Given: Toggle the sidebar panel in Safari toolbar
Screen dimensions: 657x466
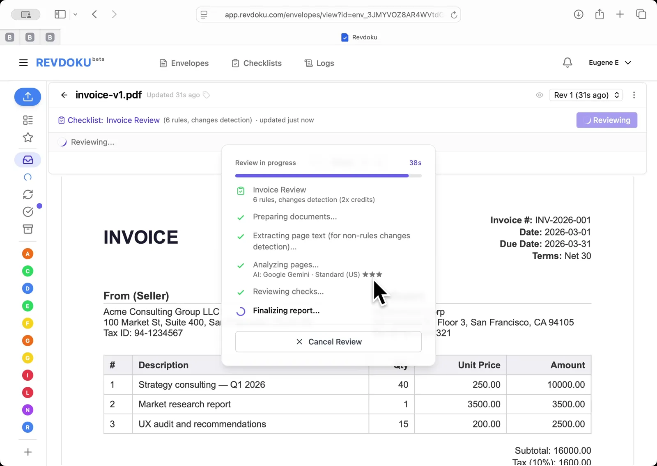Looking at the screenshot, I should click(60, 14).
